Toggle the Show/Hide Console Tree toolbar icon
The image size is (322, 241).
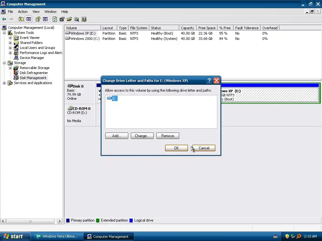29,19
